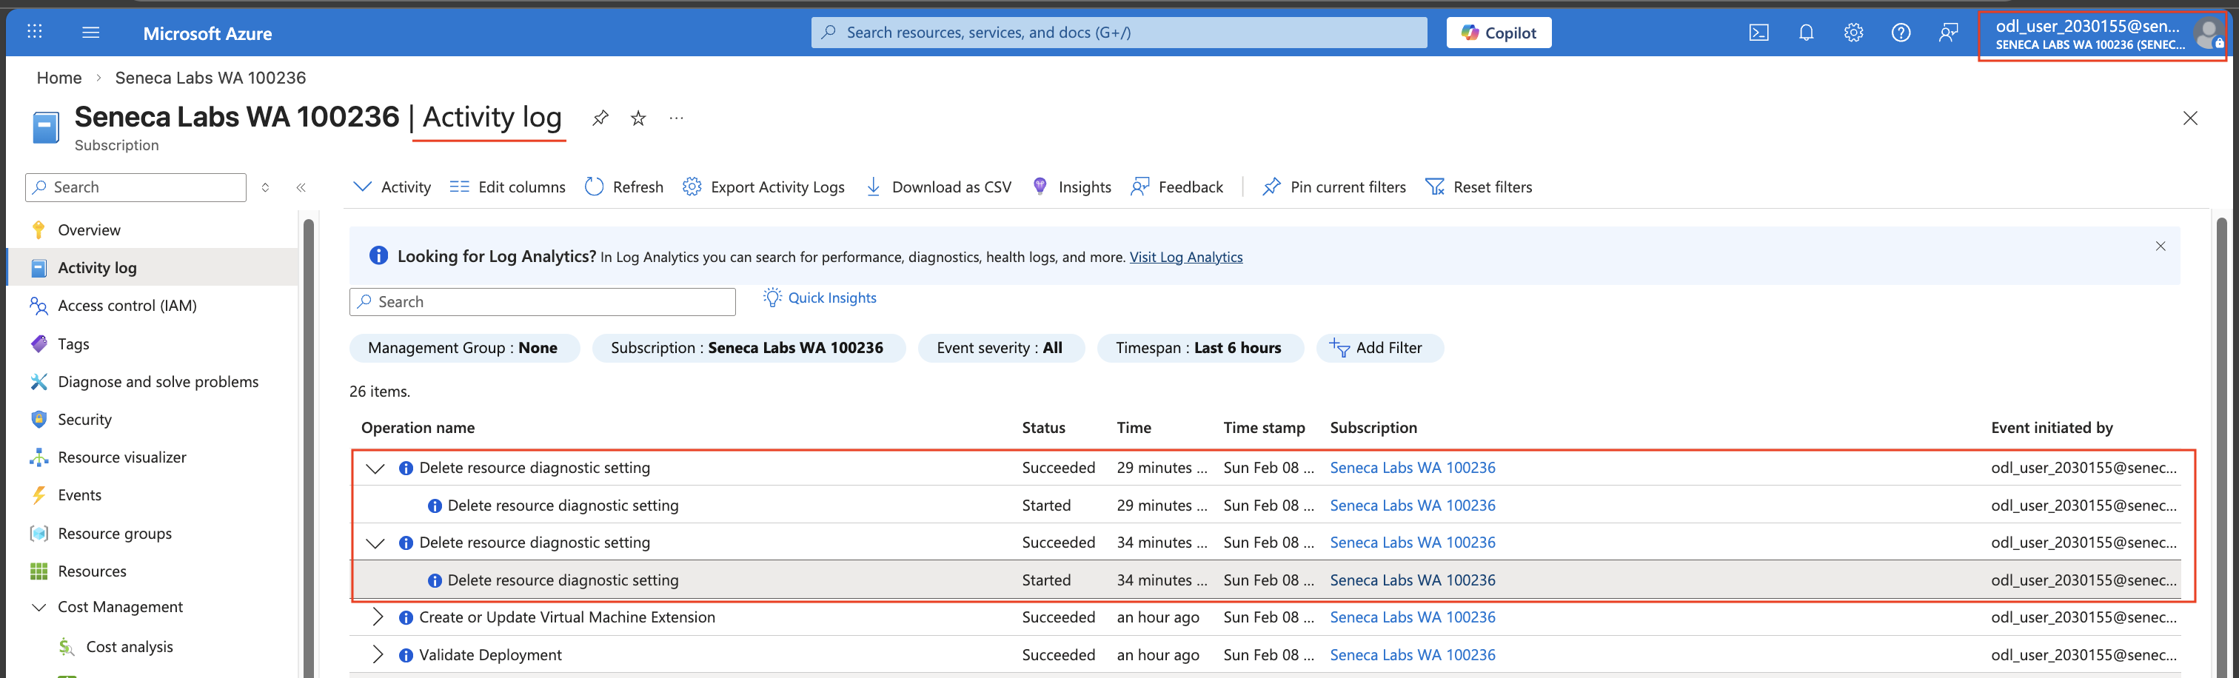Open Cost analysis

130,647
